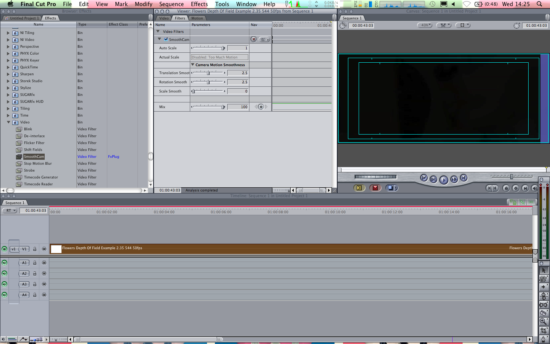Mute the A1 audio track
The width and height of the screenshot is (550, 344).
click(4, 263)
